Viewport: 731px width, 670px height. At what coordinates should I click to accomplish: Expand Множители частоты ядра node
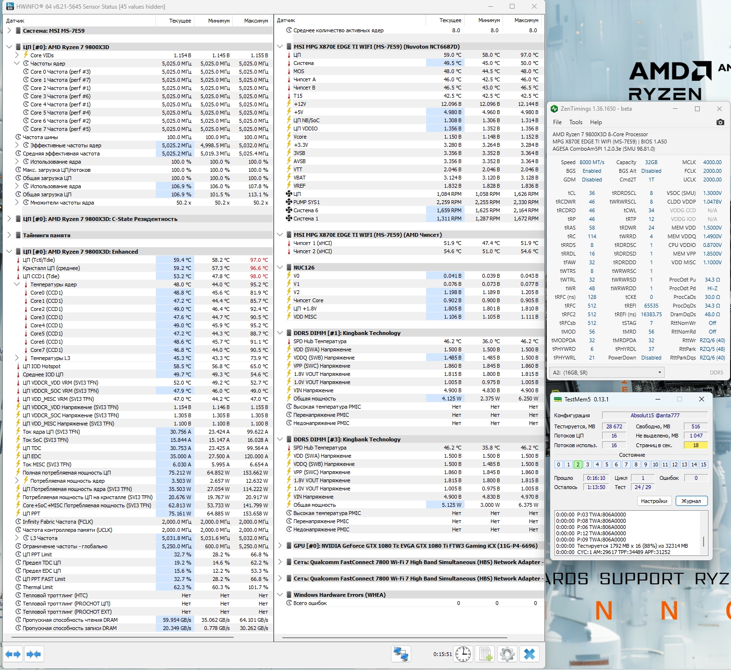17,203
